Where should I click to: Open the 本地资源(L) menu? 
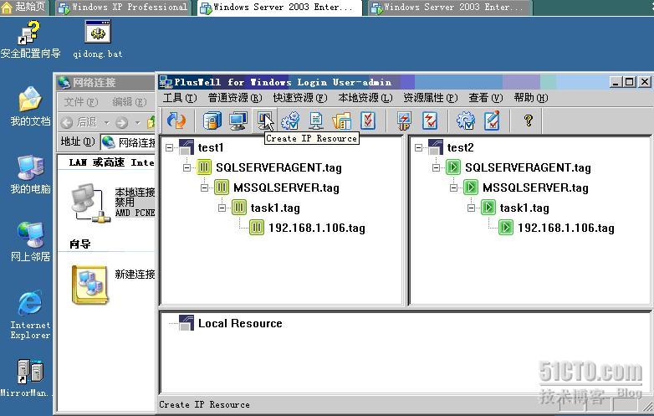365,98
